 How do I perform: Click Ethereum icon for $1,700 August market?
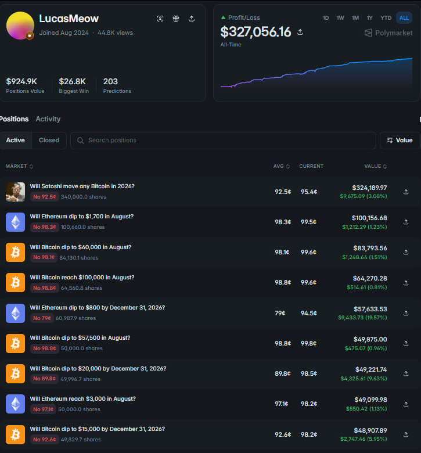tap(15, 222)
